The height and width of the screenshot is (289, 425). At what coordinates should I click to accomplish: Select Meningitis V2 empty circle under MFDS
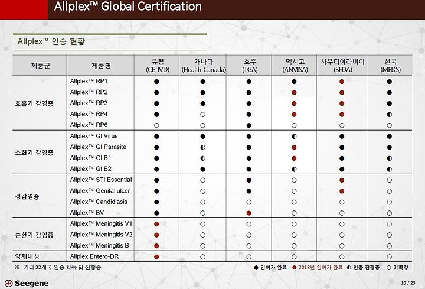click(390, 235)
